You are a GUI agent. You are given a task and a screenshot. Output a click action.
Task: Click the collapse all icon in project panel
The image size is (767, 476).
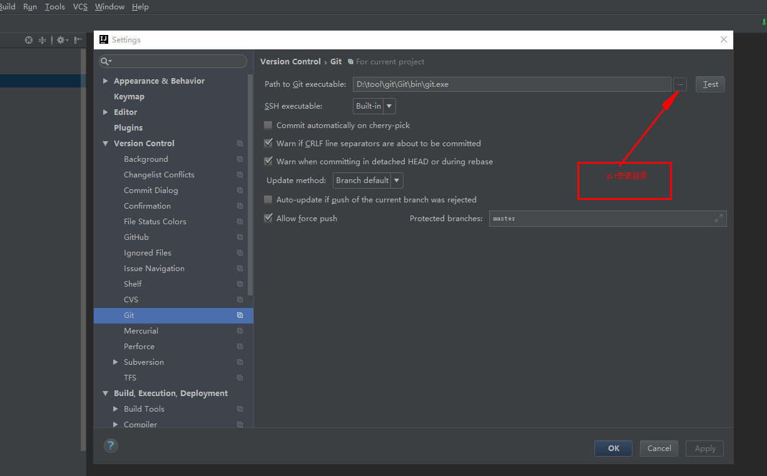pyautogui.click(x=43, y=40)
